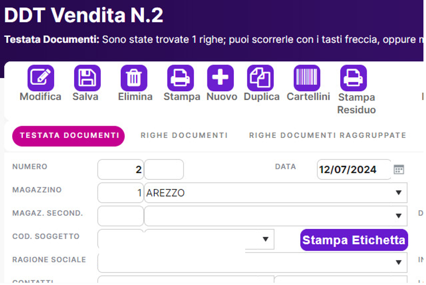Click the Numero field containing 2
This screenshot has width=426, height=285.
pos(121,170)
